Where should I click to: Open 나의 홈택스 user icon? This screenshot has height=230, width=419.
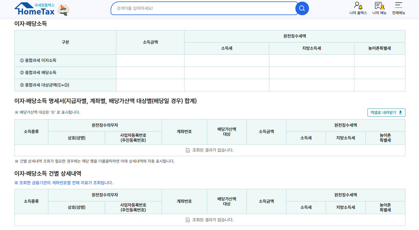(358, 5)
